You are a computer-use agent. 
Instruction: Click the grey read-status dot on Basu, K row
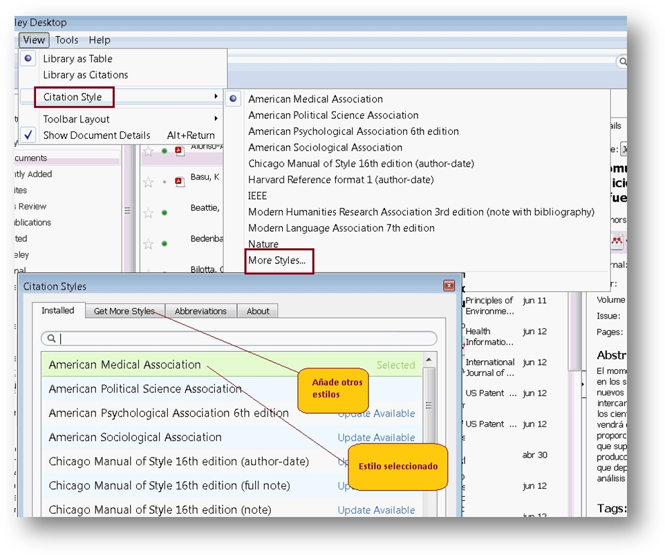[164, 182]
